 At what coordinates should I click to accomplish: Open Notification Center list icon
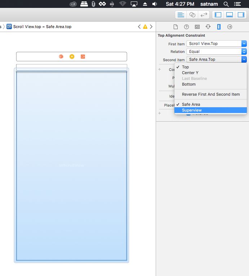click(x=237, y=4)
